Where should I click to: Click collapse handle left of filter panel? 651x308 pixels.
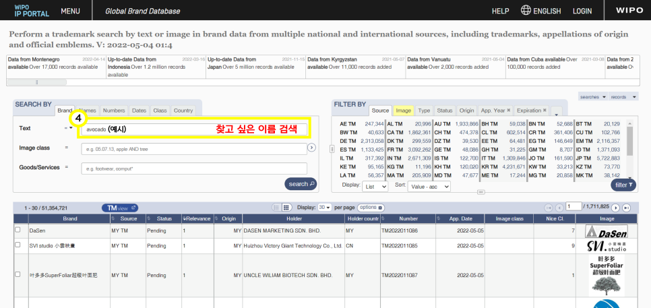332,148
